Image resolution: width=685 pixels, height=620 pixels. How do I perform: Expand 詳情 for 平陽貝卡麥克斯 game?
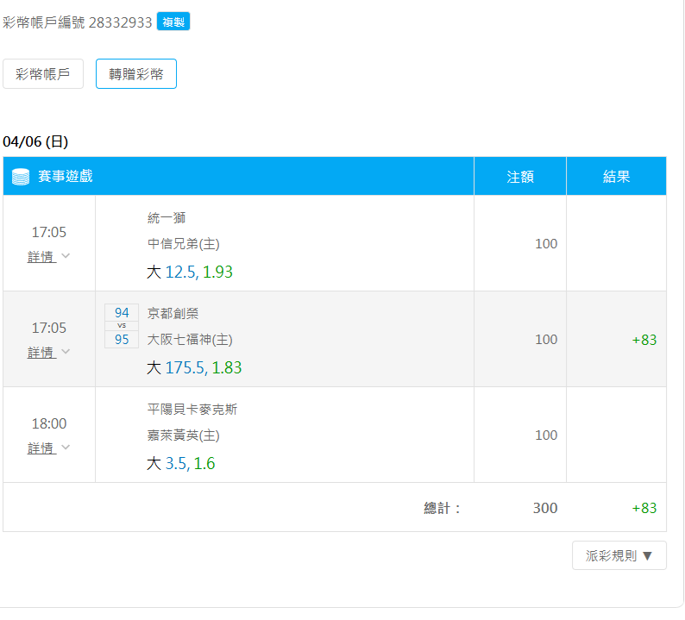point(42,448)
